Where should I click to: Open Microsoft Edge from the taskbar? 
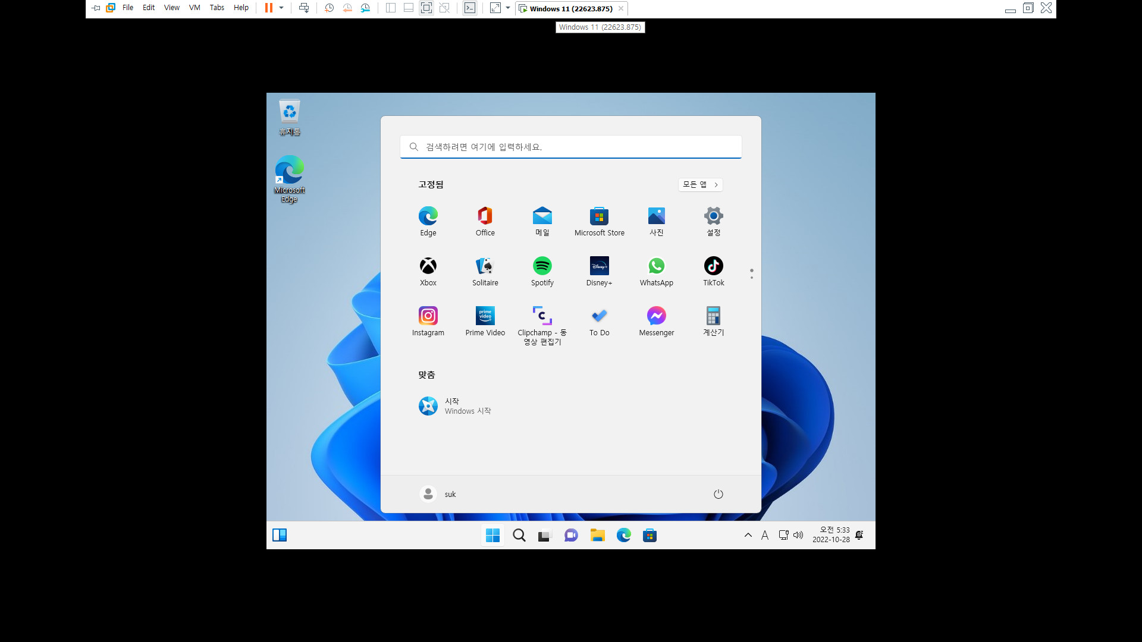pos(623,536)
